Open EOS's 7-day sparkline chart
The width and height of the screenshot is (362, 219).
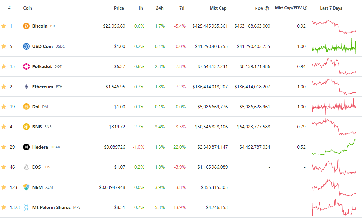point(334,167)
